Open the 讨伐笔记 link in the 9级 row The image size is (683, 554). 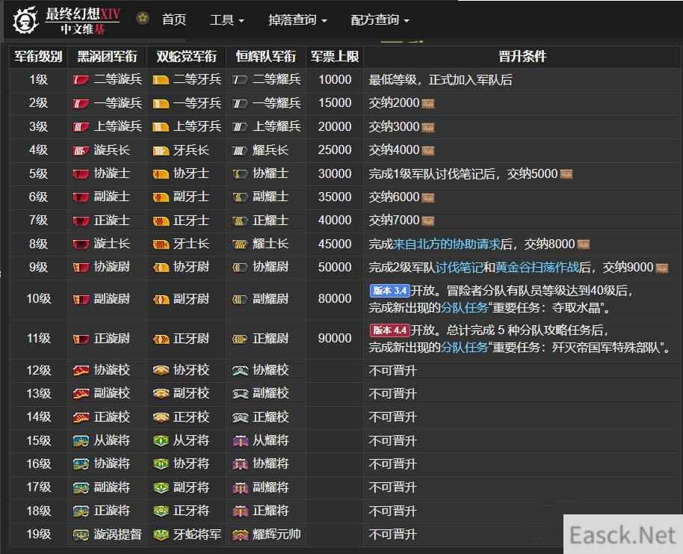click(459, 267)
